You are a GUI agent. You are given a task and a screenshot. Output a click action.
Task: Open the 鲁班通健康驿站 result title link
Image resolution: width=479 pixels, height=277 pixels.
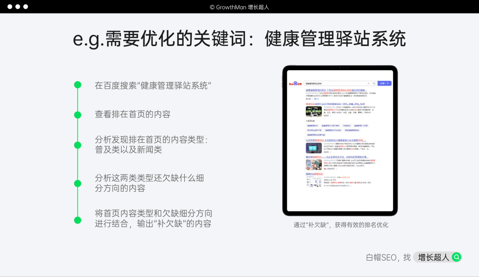coord(337,157)
